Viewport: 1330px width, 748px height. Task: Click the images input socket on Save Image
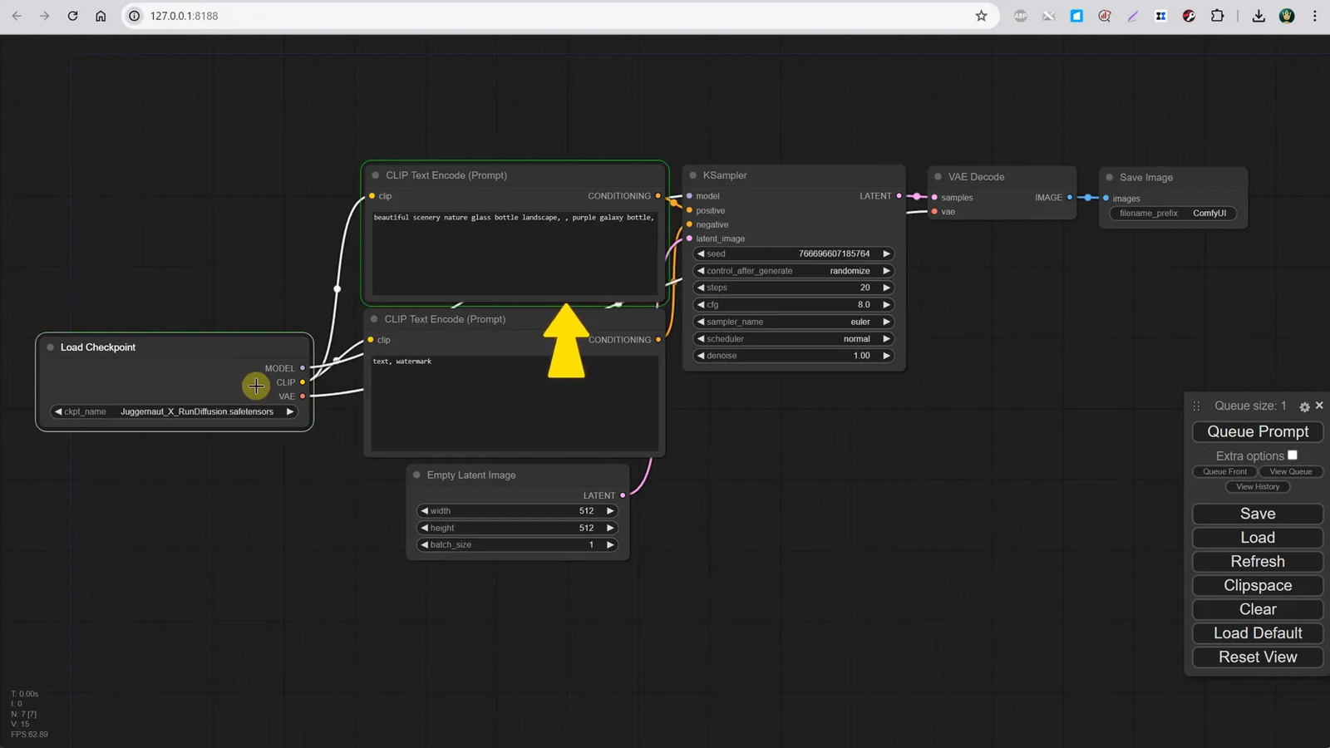click(1106, 199)
